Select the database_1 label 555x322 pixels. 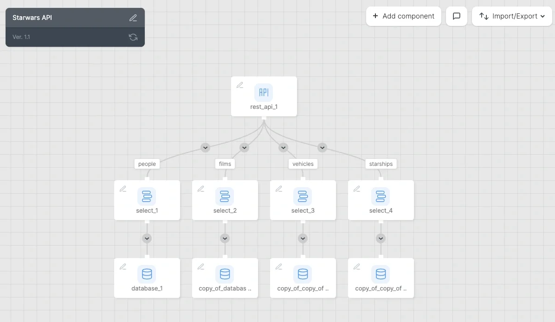(x=147, y=289)
